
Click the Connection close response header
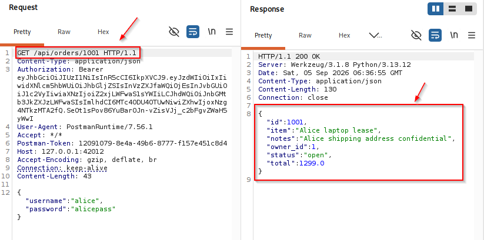(293, 97)
